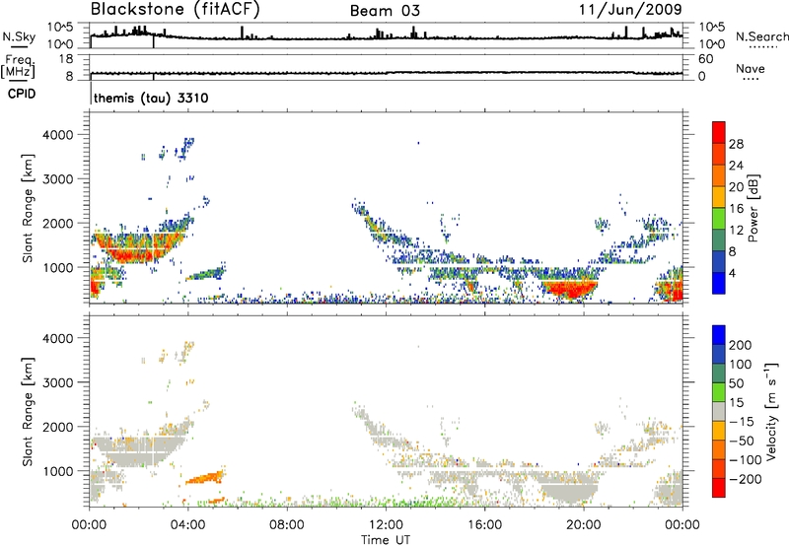789x546 pixels.
Task: Click the "−50" value on Velocity color bar
Action: pos(742,441)
